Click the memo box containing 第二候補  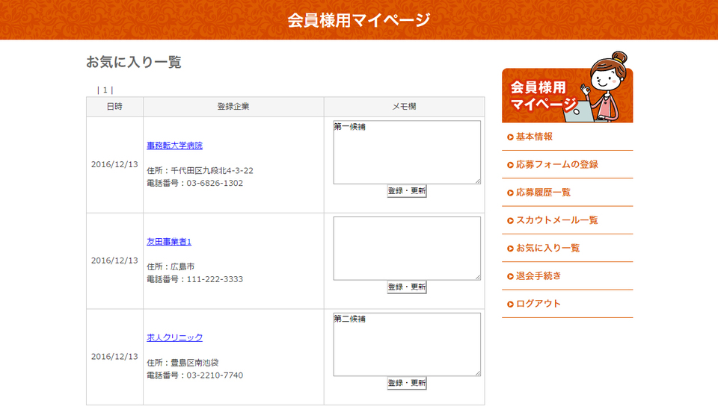(x=407, y=344)
